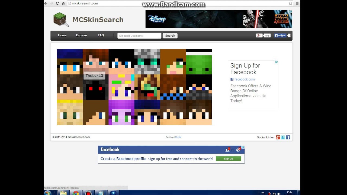
Task: Select purple-haired skin thumbnail
Action: pos(121,112)
